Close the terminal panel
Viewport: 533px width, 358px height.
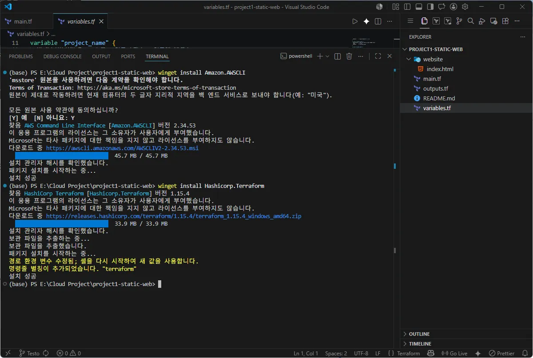[390, 56]
